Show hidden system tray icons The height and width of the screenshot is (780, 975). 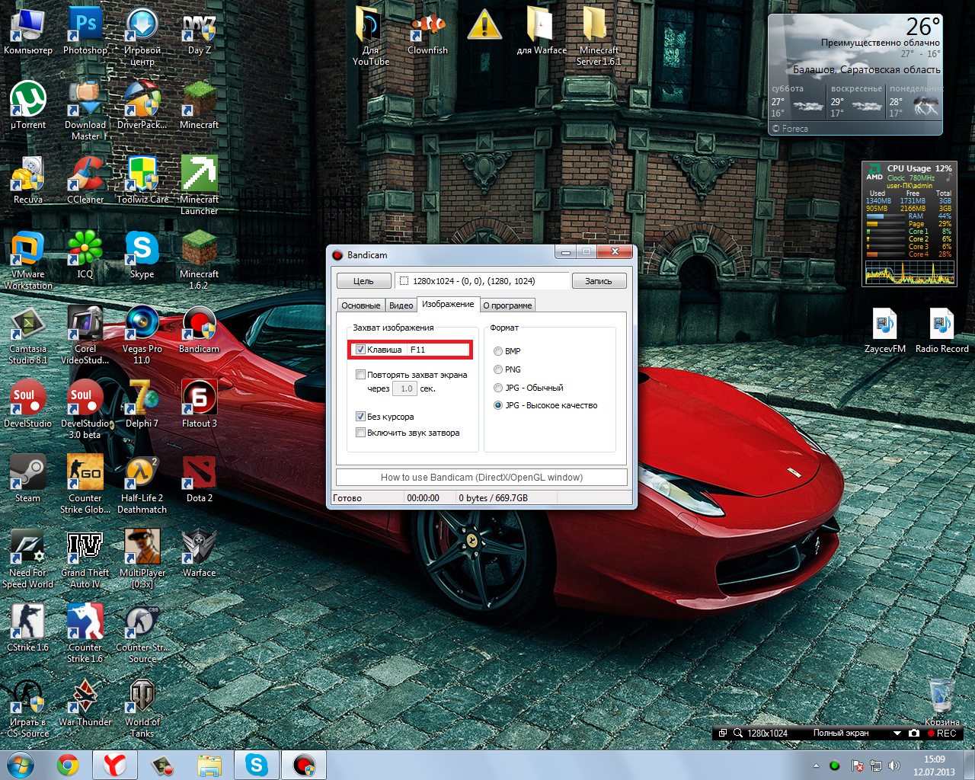[x=816, y=766]
